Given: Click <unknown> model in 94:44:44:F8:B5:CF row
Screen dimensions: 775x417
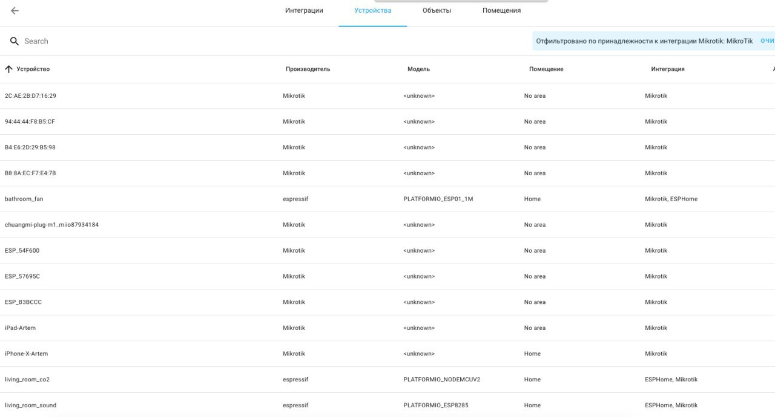Looking at the screenshot, I should pos(419,121).
